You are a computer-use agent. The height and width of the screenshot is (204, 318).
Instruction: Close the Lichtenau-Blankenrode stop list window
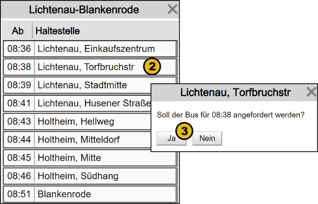click(172, 9)
